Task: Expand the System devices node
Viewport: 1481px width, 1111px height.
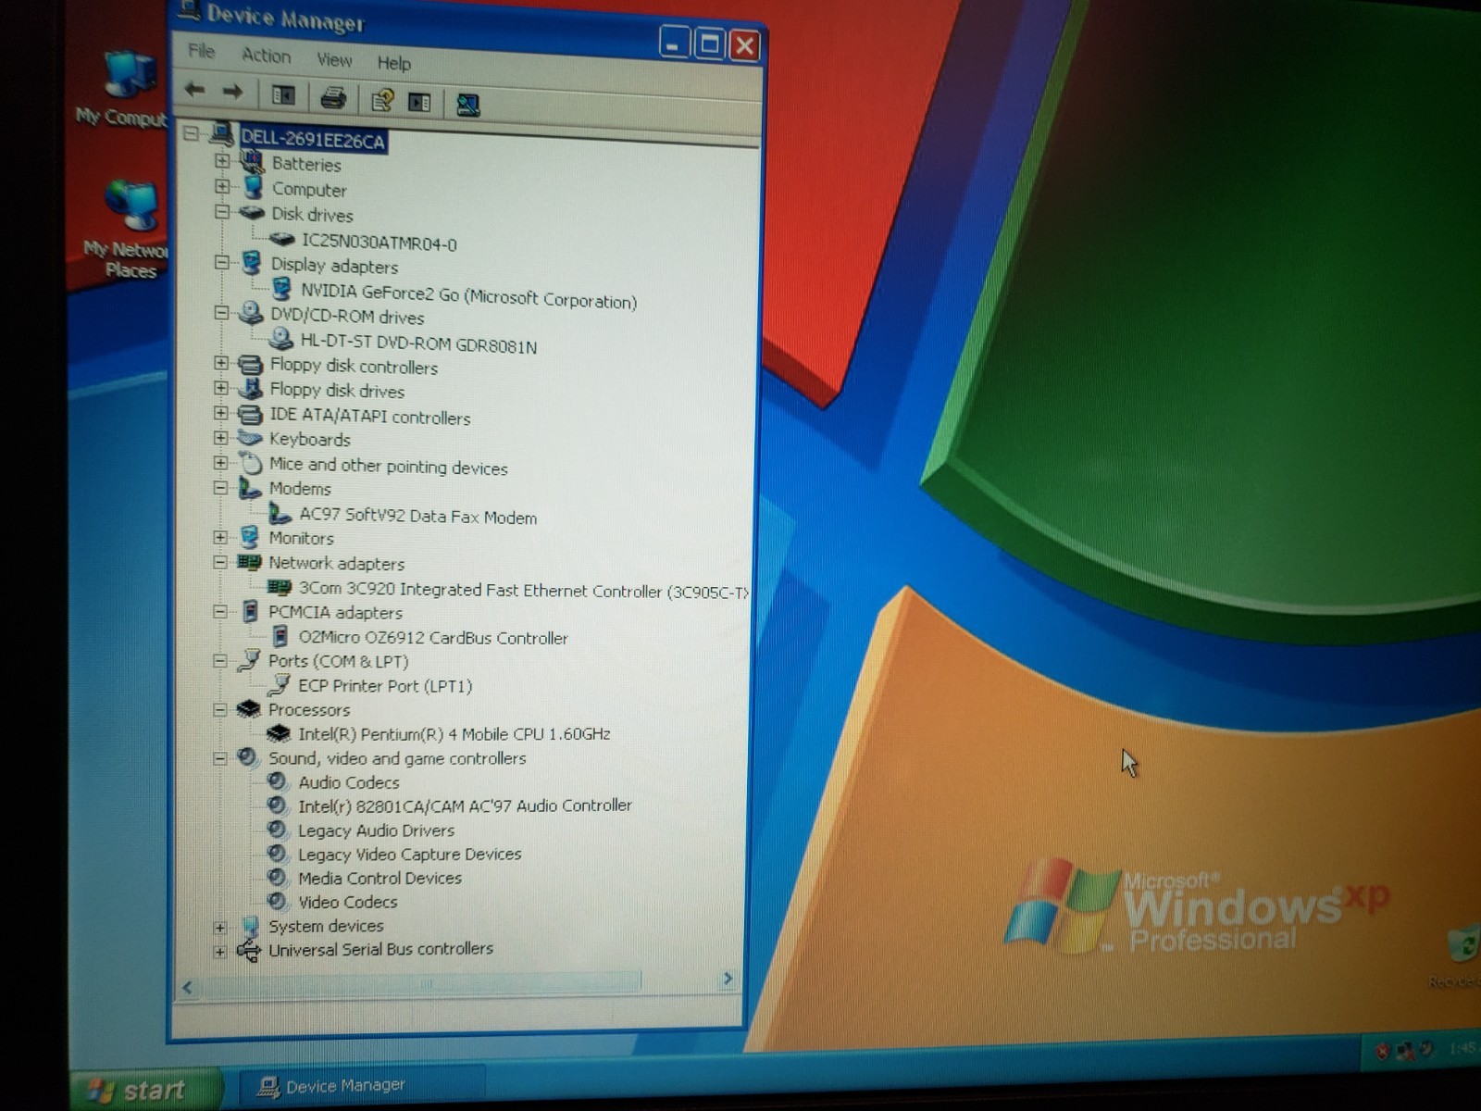Action: (x=219, y=927)
